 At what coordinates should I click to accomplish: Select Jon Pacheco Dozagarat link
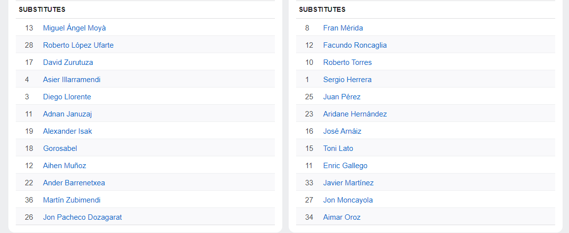click(x=82, y=217)
